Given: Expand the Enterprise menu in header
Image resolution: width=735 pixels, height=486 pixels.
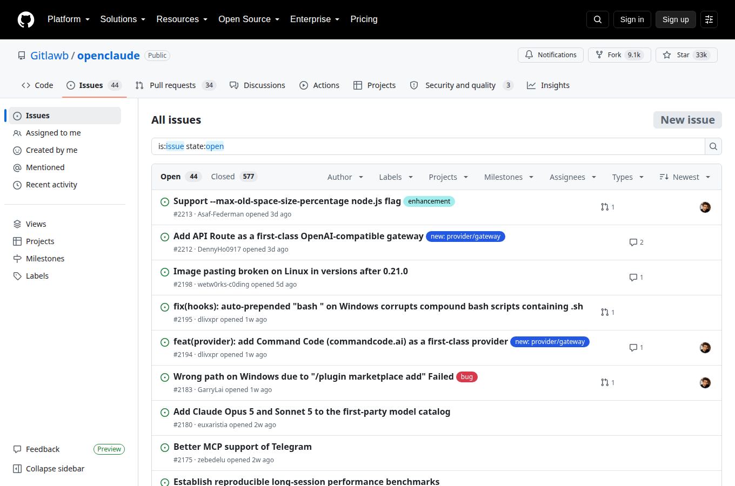Looking at the screenshot, I should 315,19.
